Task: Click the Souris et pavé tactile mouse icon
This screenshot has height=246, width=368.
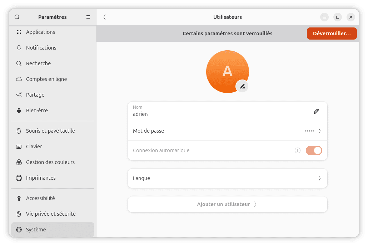Action: (x=19, y=131)
